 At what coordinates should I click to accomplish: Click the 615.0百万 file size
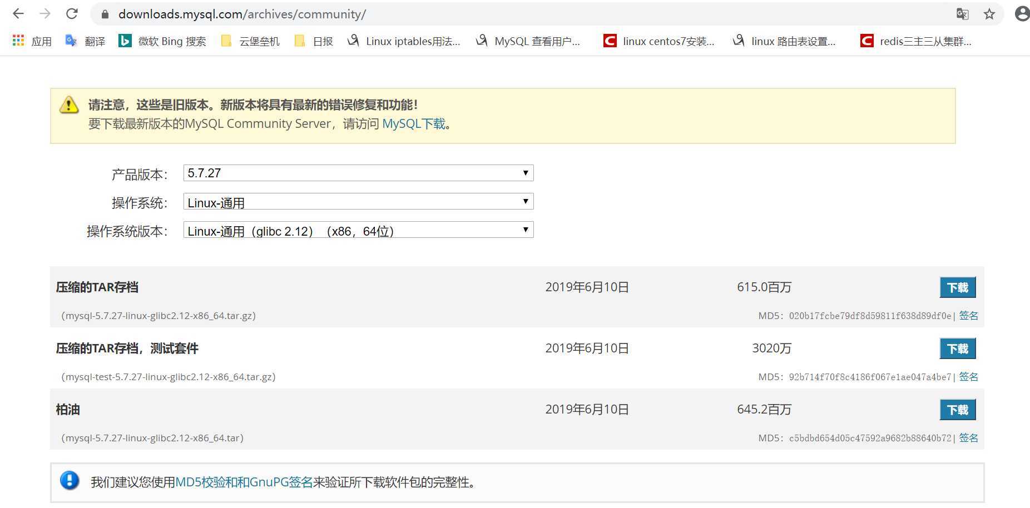pyautogui.click(x=764, y=287)
